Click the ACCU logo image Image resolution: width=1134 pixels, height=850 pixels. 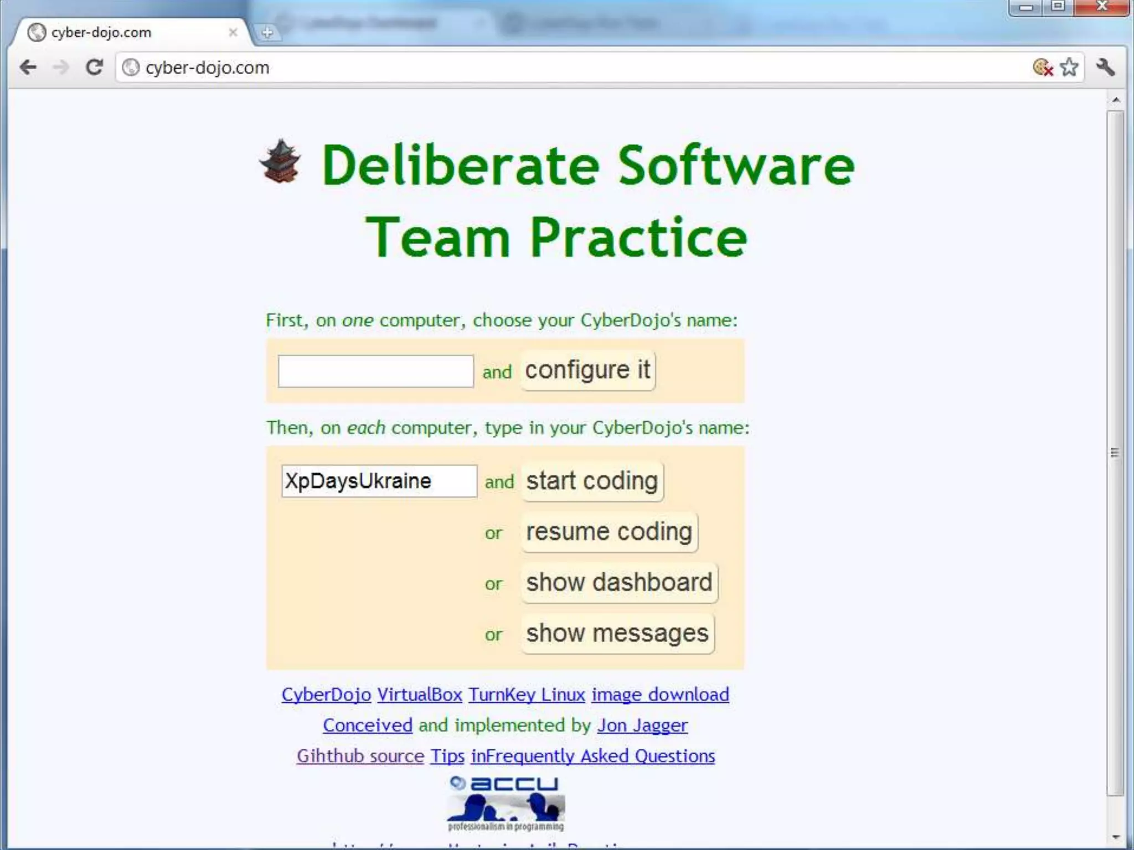point(505,804)
